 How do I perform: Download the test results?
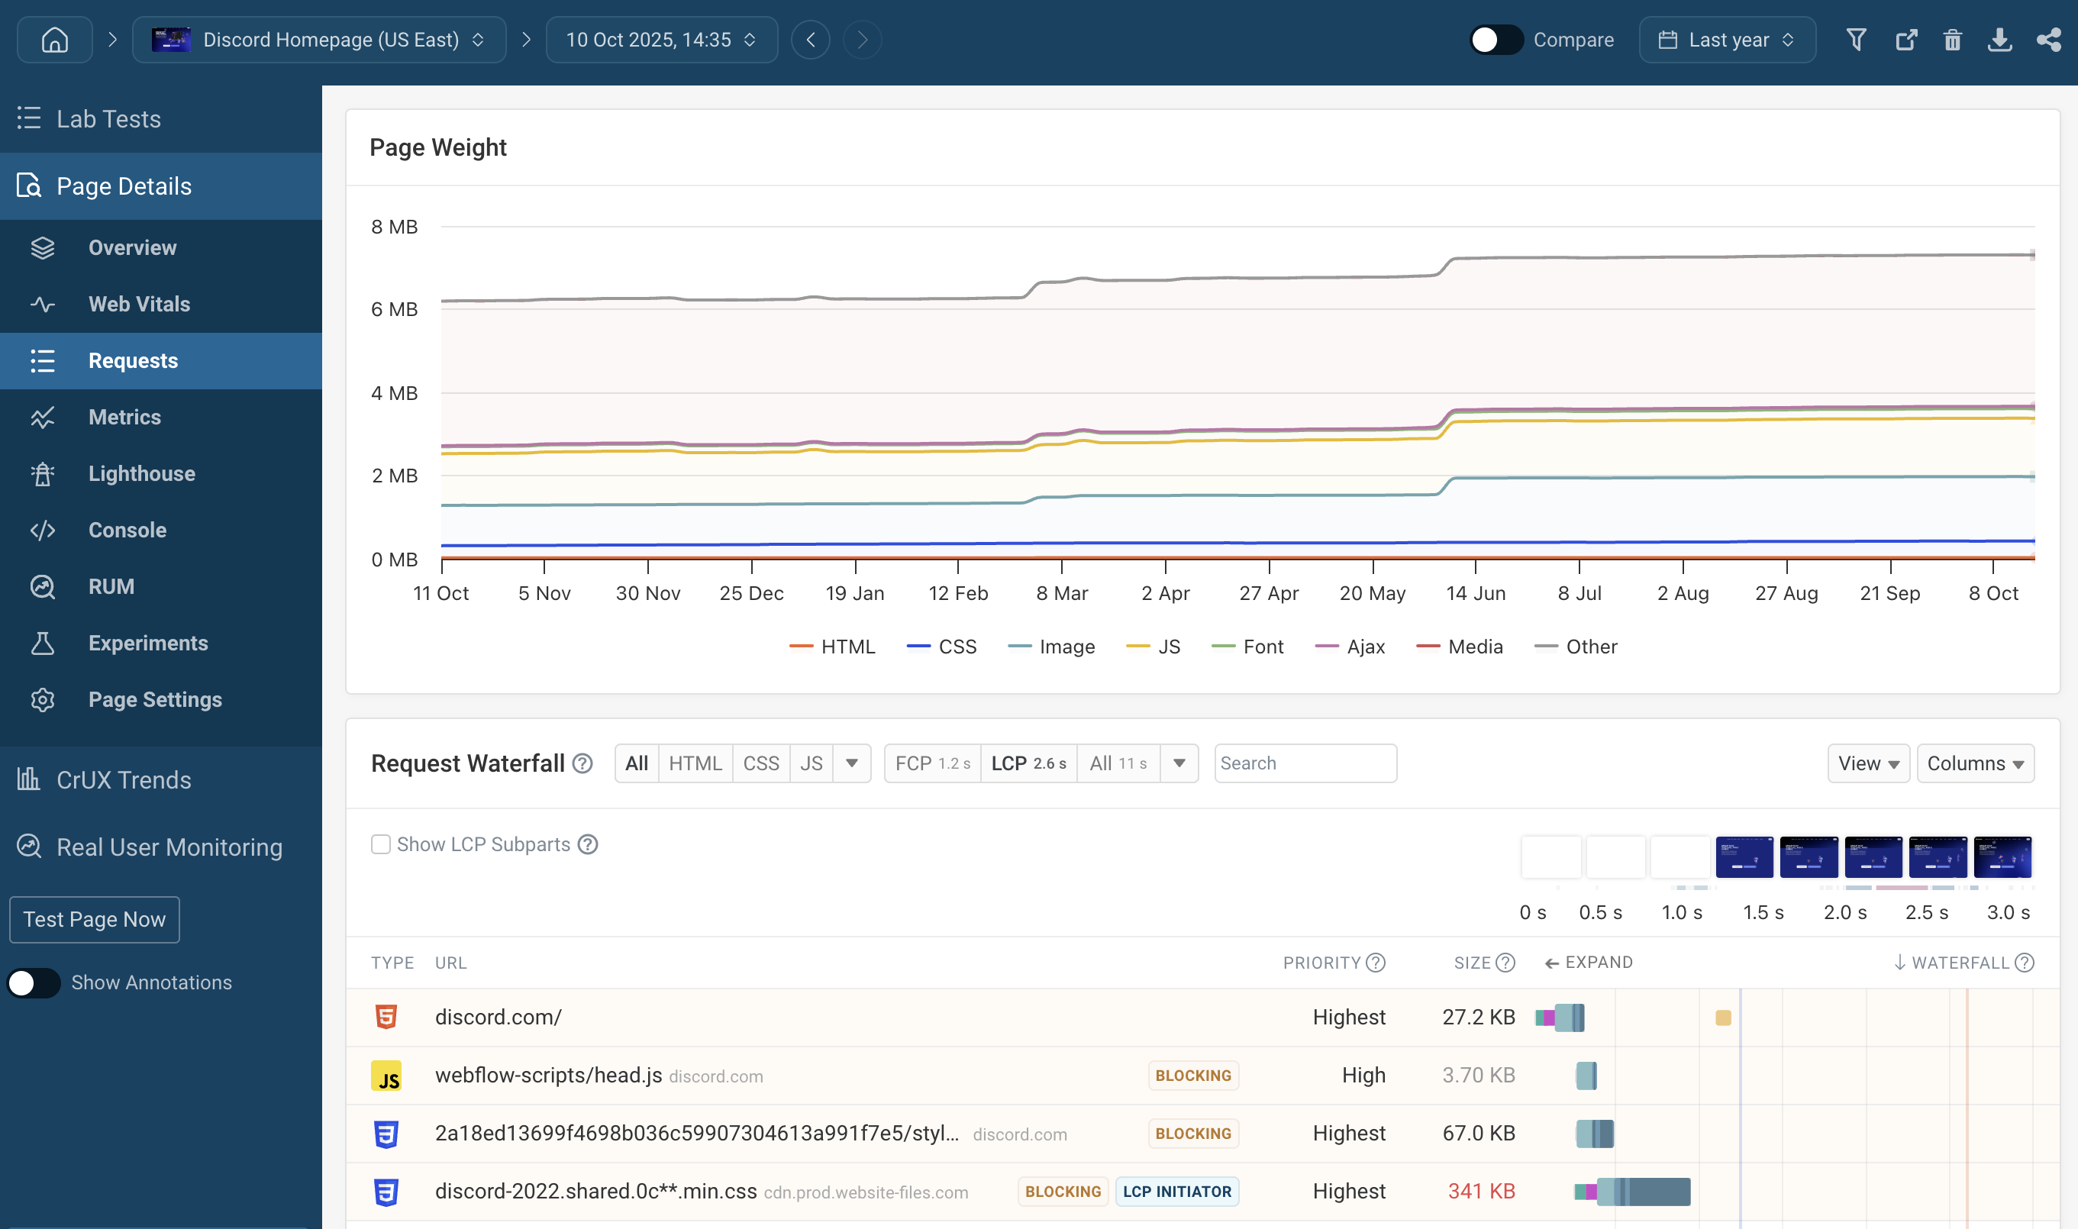(2001, 39)
